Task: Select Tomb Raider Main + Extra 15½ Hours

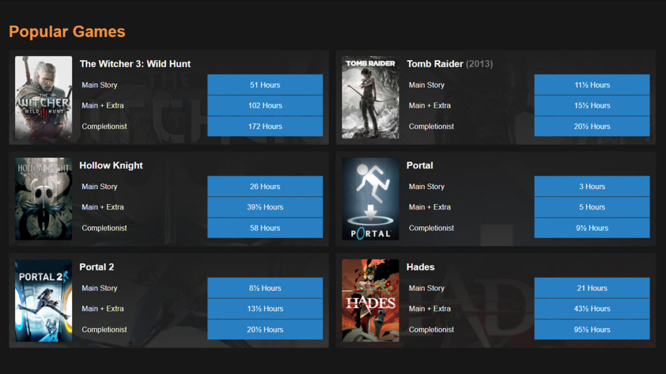Action: [592, 106]
